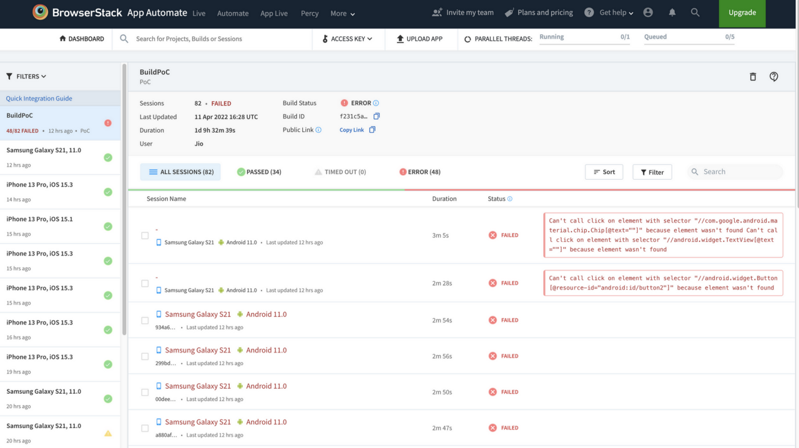Click the Dashboard home icon
This screenshot has height=448, width=799.
[x=62, y=39]
